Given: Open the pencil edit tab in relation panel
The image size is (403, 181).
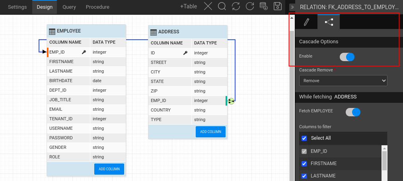Looking at the screenshot, I should tap(306, 22).
